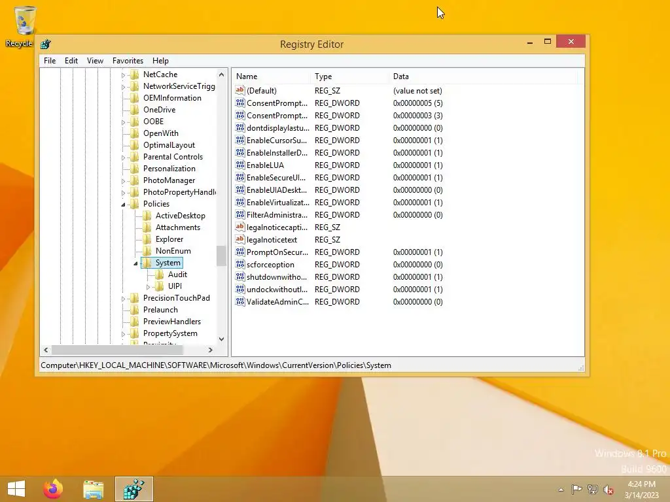Select the NonEnum key
Viewport: 670px width, 502px height.
tap(173, 251)
